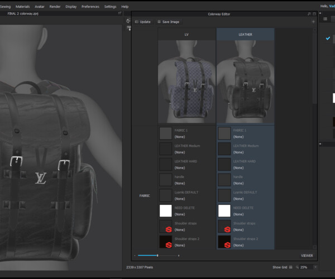Collapse the upper right panel arrow

[x=320, y=13]
